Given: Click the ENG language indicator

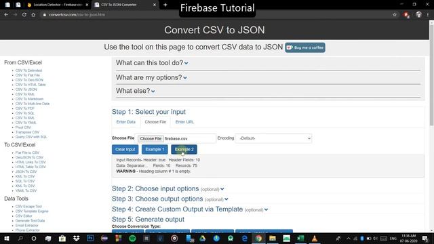Looking at the screenshot, I should (x=393, y=238).
